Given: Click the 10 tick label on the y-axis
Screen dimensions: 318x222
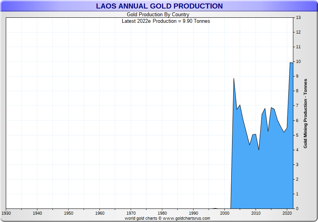Looking at the screenshot, I should (x=298, y=62).
